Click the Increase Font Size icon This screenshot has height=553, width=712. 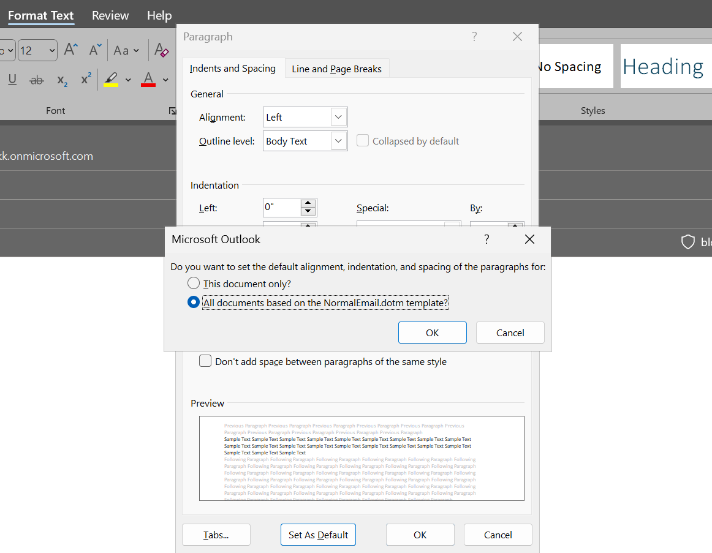point(71,50)
